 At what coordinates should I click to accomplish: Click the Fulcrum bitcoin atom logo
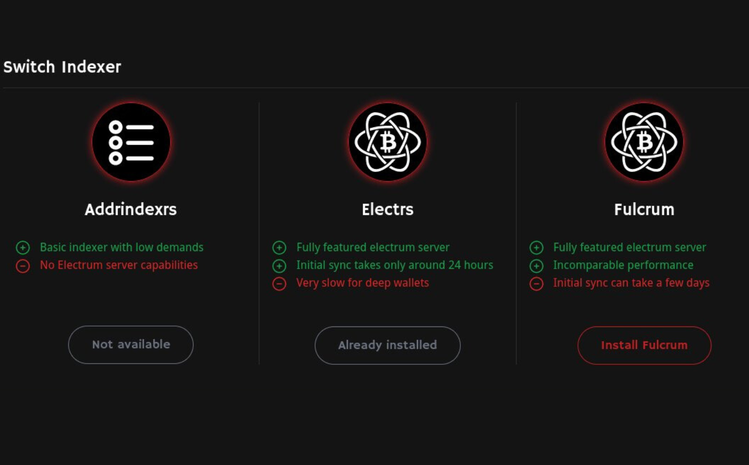pos(644,142)
